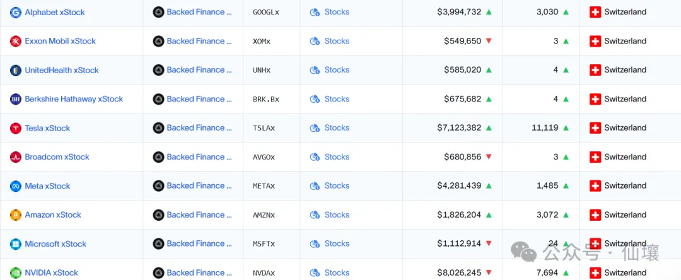Click Backed Finance logo in UnitedHealth row
This screenshot has width=681, height=280.
tap(158, 70)
